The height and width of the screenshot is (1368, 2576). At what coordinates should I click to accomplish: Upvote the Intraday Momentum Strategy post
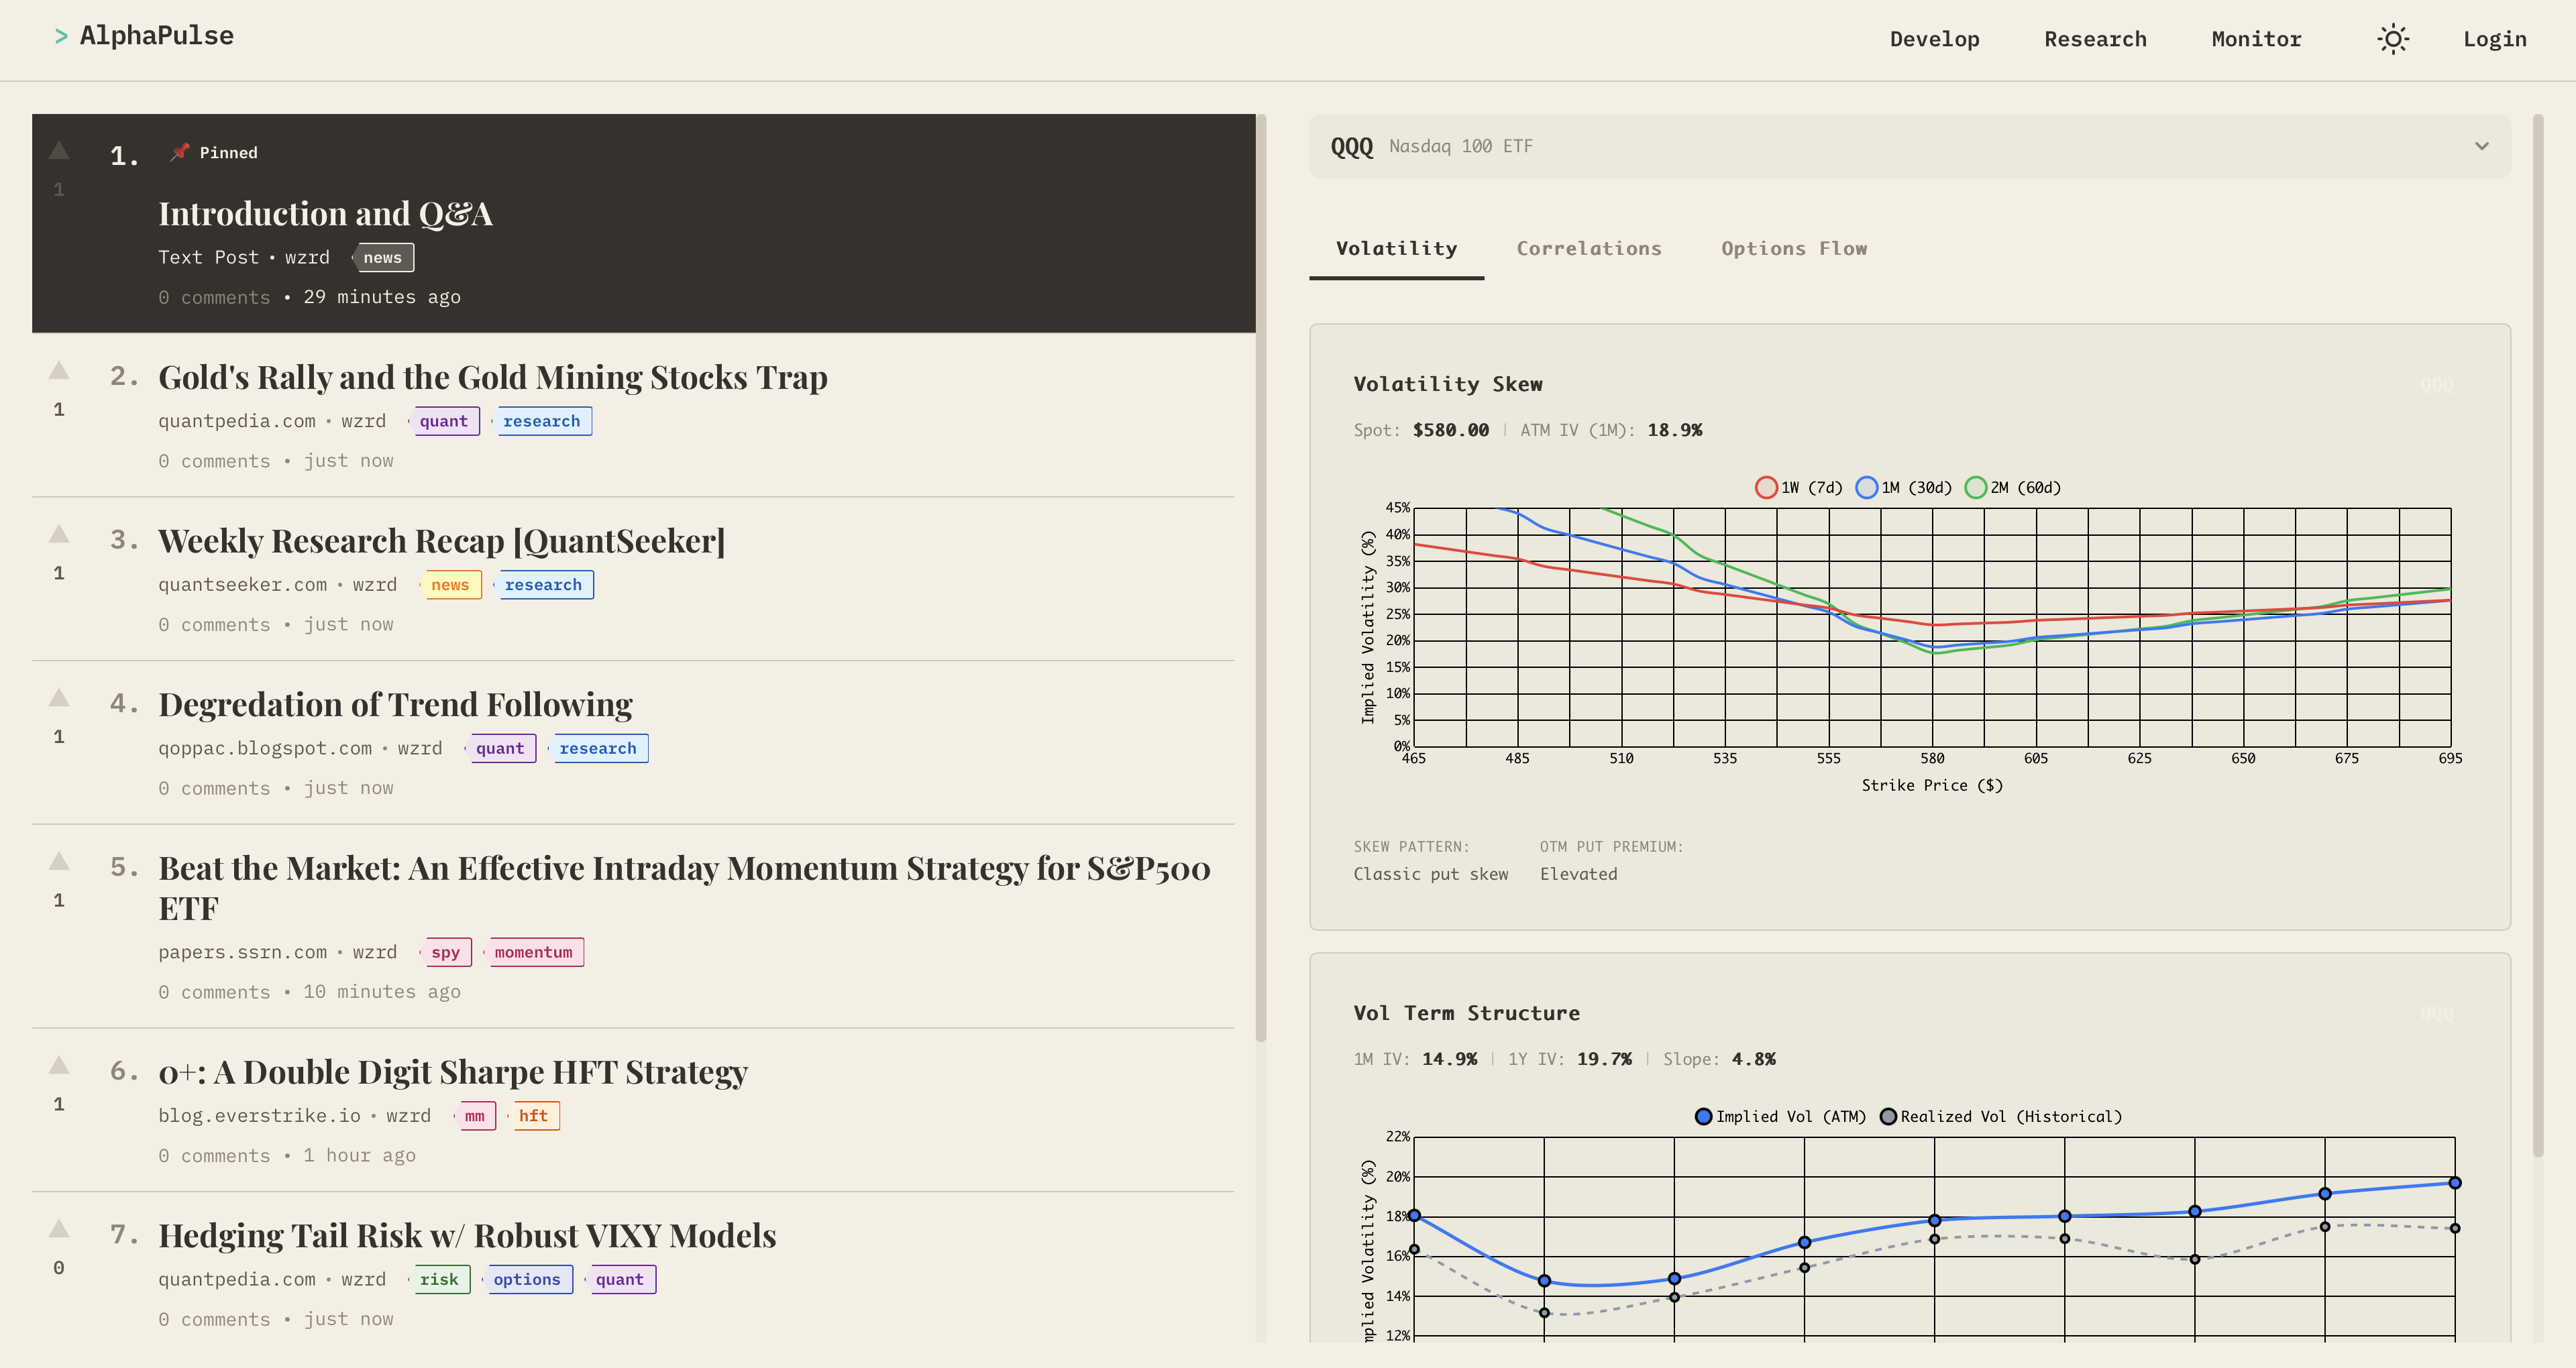[59, 861]
